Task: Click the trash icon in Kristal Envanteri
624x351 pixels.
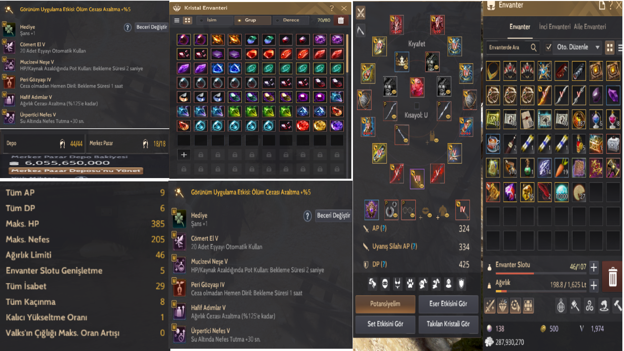Action: 341,20
